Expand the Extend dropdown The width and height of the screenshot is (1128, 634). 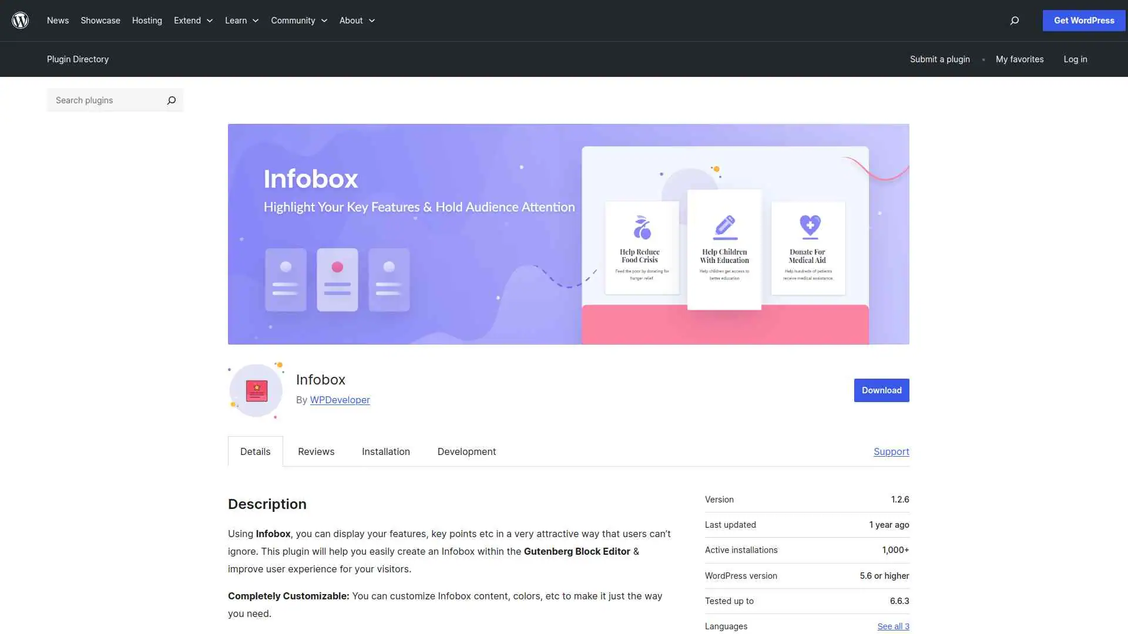(193, 21)
